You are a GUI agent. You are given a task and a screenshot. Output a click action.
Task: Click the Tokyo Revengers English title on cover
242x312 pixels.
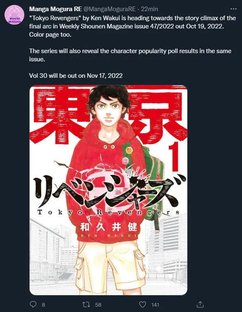(x=108, y=212)
